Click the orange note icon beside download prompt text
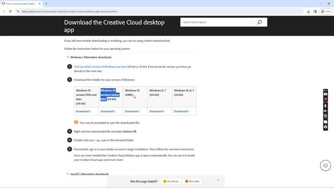Image resolution: width=334 pixels, height=188 pixels. pos(76,122)
